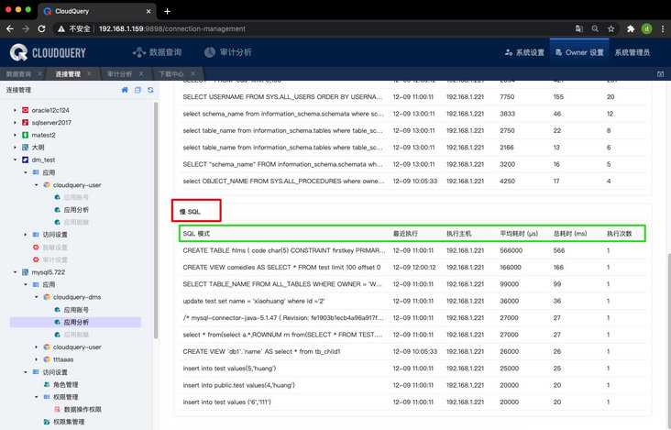This screenshot has height=430, width=671.
Task: Click the refresh icon in connection panel
Action: pos(149,90)
